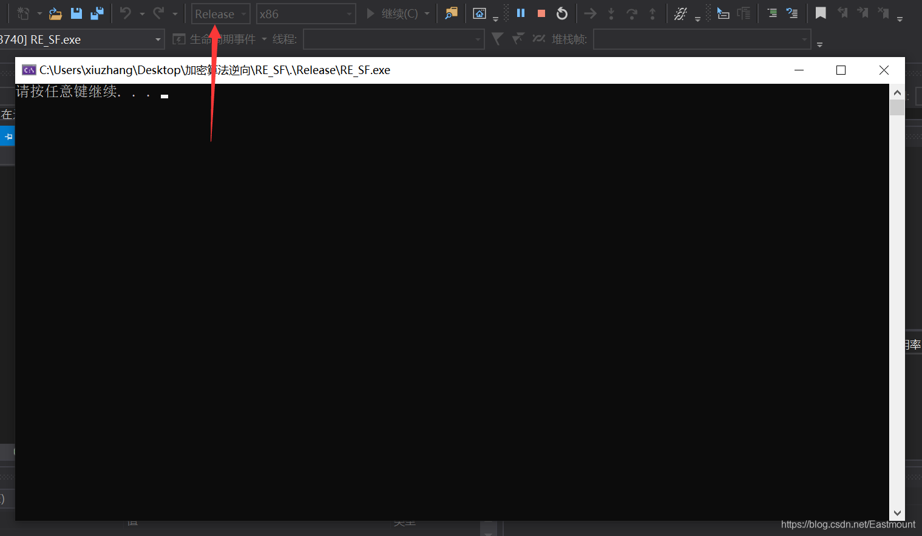Click the flagged threads filter icon

[x=518, y=39]
